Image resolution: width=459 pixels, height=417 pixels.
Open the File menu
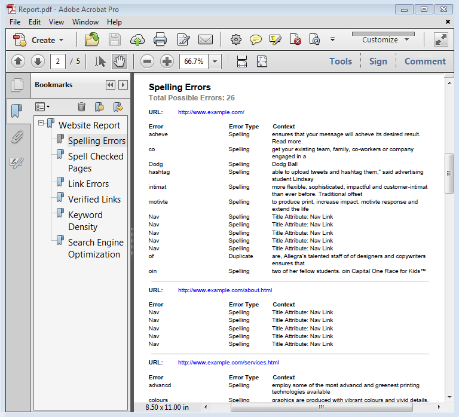tap(15, 22)
